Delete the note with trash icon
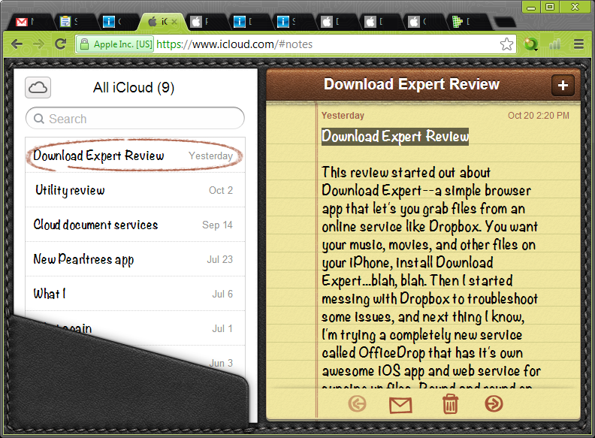Screen dimensions: 595x438 click(450, 404)
